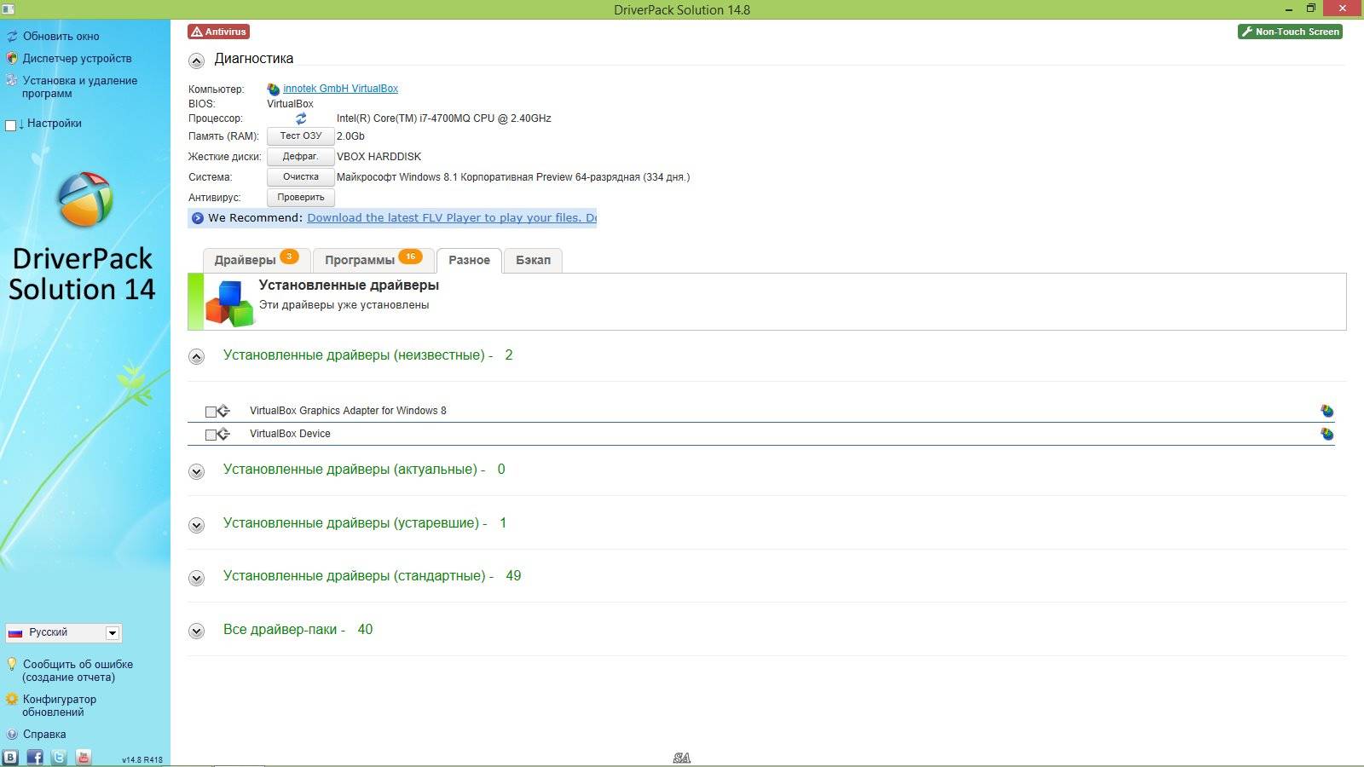
Task: Click VirtualBox Graphics Adapter for Windows 8 text
Action: pos(348,411)
